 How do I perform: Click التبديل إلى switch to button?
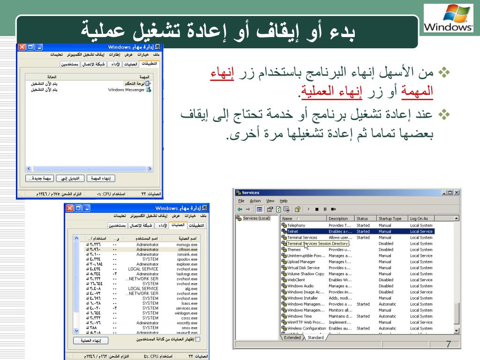click(x=70, y=179)
